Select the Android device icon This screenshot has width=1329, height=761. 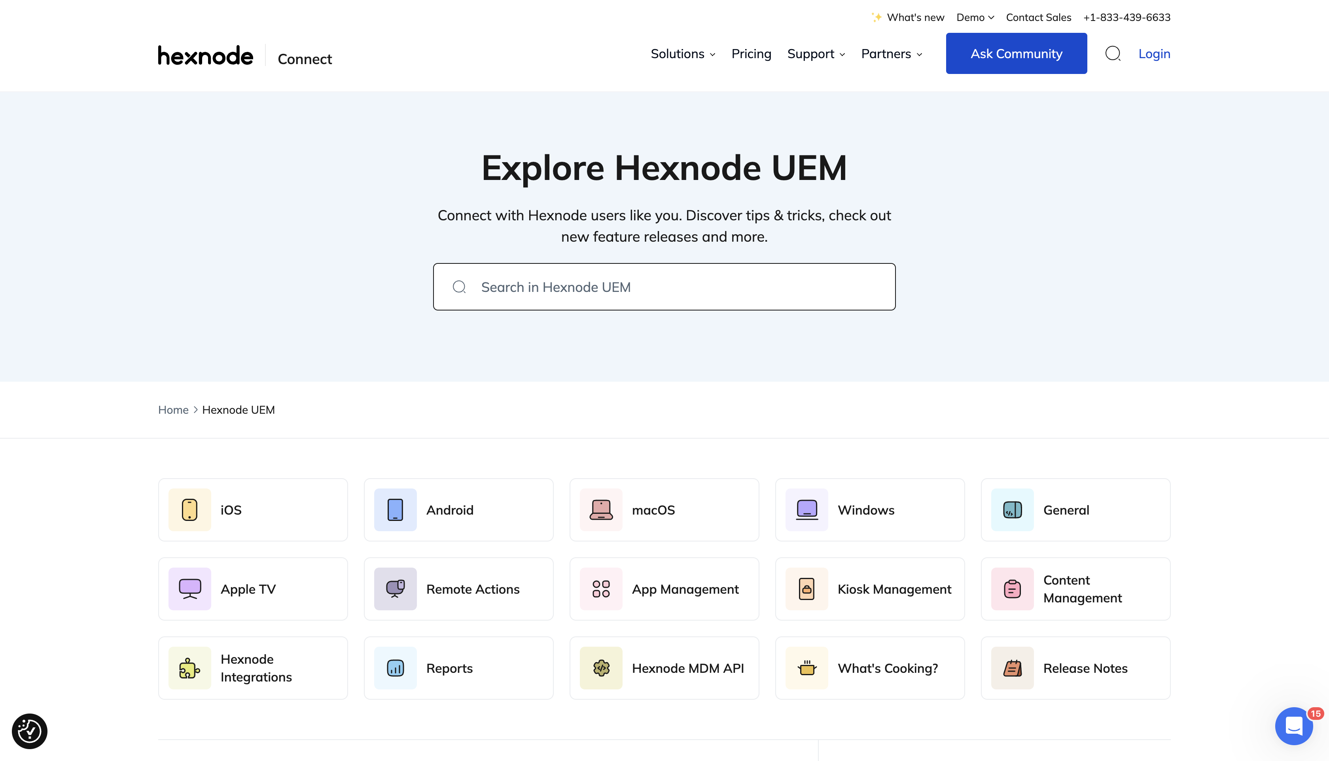395,509
